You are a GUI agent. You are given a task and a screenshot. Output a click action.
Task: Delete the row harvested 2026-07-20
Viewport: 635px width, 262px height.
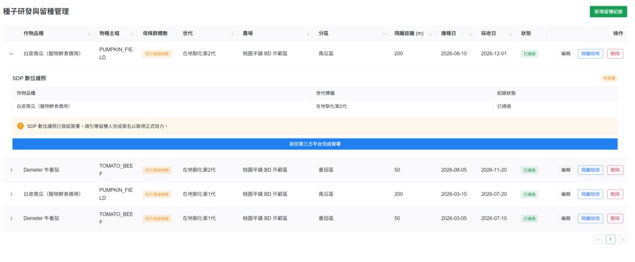pos(615,194)
